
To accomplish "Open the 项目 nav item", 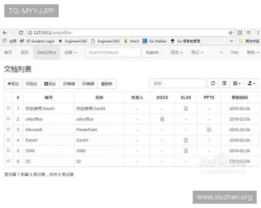I will (x=24, y=52).
